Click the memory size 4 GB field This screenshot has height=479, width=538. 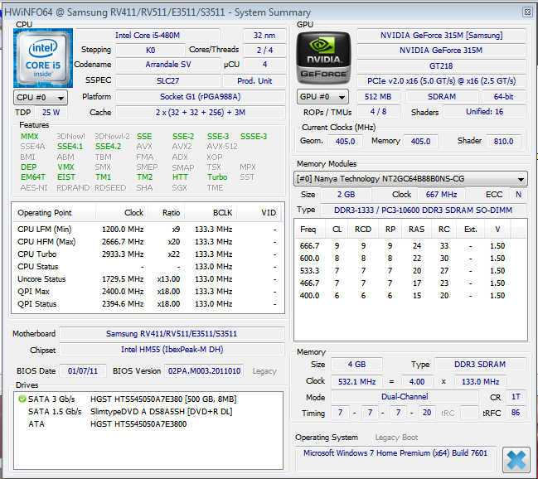[x=356, y=365]
